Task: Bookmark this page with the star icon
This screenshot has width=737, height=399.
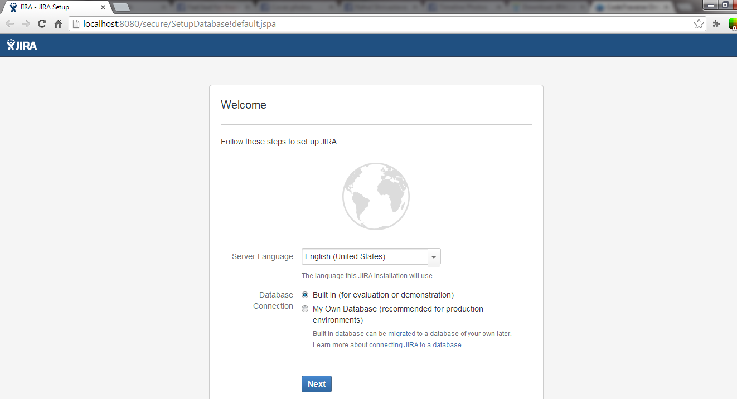Action: point(699,24)
